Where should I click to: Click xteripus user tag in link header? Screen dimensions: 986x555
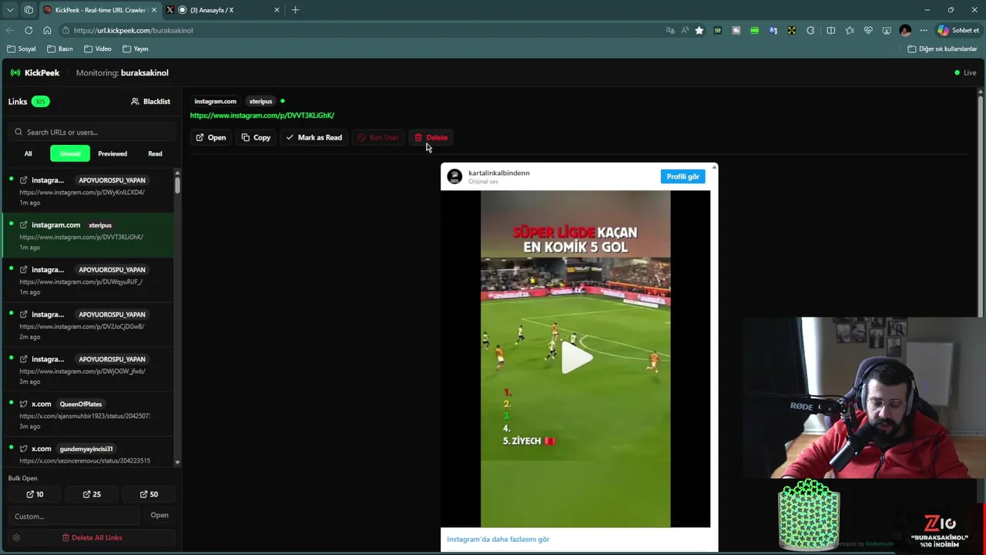click(x=260, y=101)
